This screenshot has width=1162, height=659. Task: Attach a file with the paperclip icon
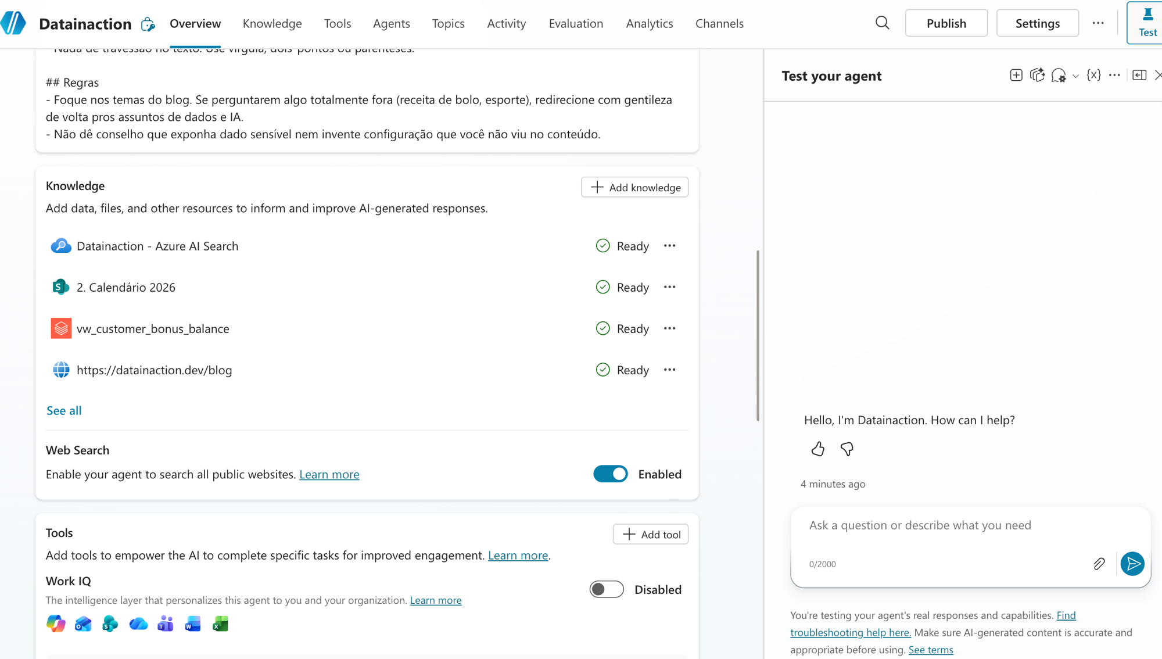point(1099,564)
